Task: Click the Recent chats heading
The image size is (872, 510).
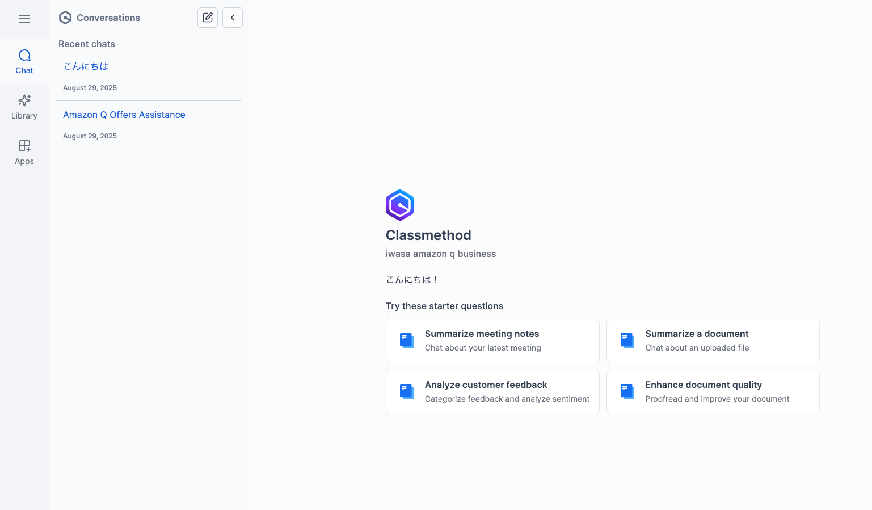Action: click(x=87, y=44)
